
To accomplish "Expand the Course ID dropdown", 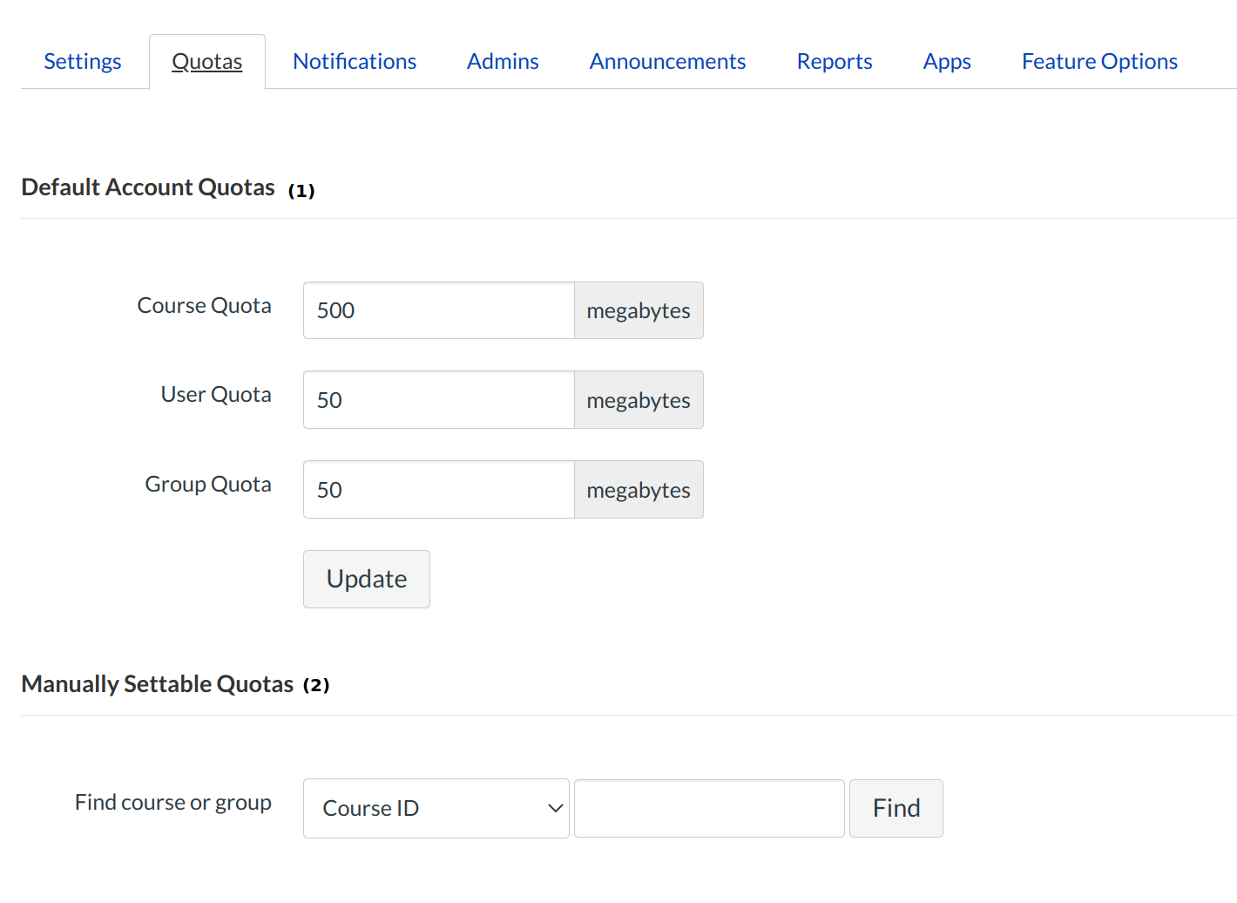I will (436, 809).
